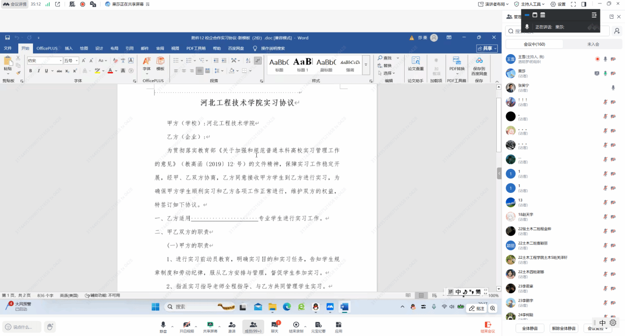Screen dimensions: 625x336
Task: Toggle the 静音 microphone mute button
Action: pyautogui.click(x=163, y=325)
